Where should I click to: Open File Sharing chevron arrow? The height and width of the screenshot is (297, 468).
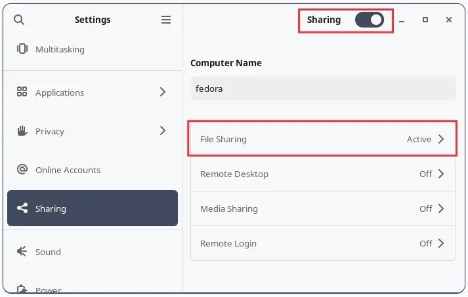(x=441, y=139)
